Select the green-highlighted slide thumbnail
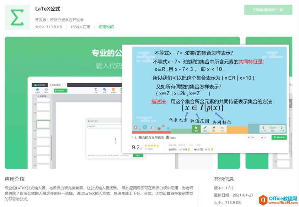This screenshot has height=207, width=299. pyautogui.click(x=43, y=124)
